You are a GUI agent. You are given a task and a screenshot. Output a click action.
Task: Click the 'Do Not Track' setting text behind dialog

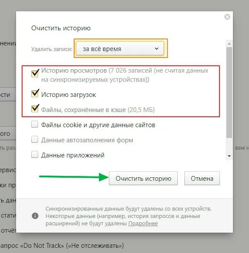click(x=62, y=246)
